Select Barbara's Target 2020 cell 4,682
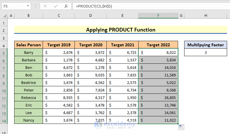230x134 pixels. coord(91,60)
